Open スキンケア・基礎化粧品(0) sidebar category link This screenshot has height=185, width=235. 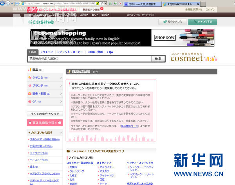click(x=45, y=139)
